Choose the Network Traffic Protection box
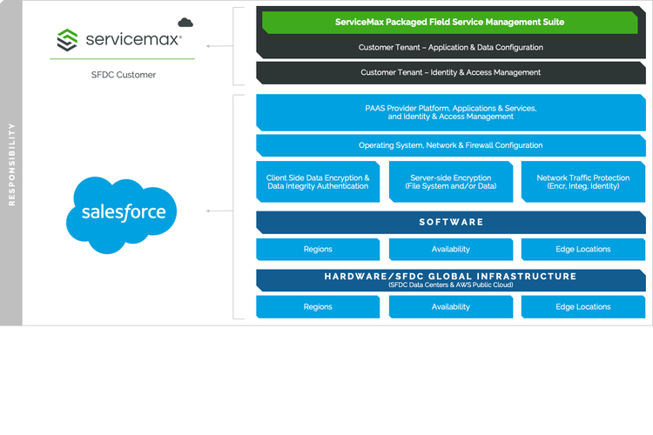The image size is (653, 435). (x=582, y=182)
